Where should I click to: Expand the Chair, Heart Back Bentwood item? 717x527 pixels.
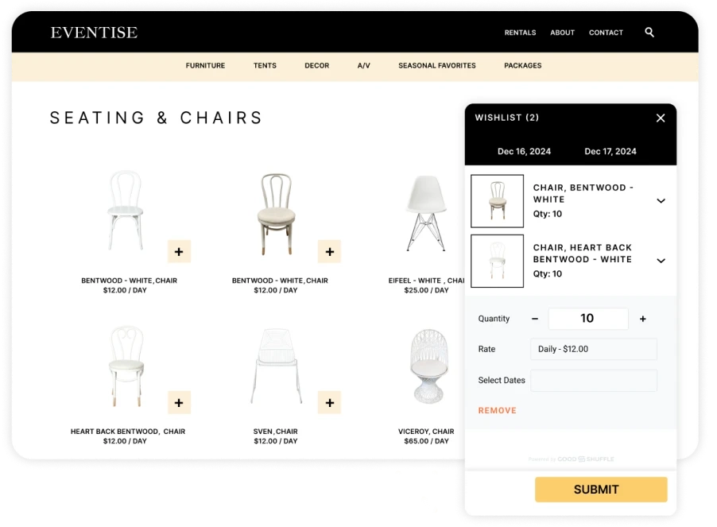pyautogui.click(x=661, y=260)
